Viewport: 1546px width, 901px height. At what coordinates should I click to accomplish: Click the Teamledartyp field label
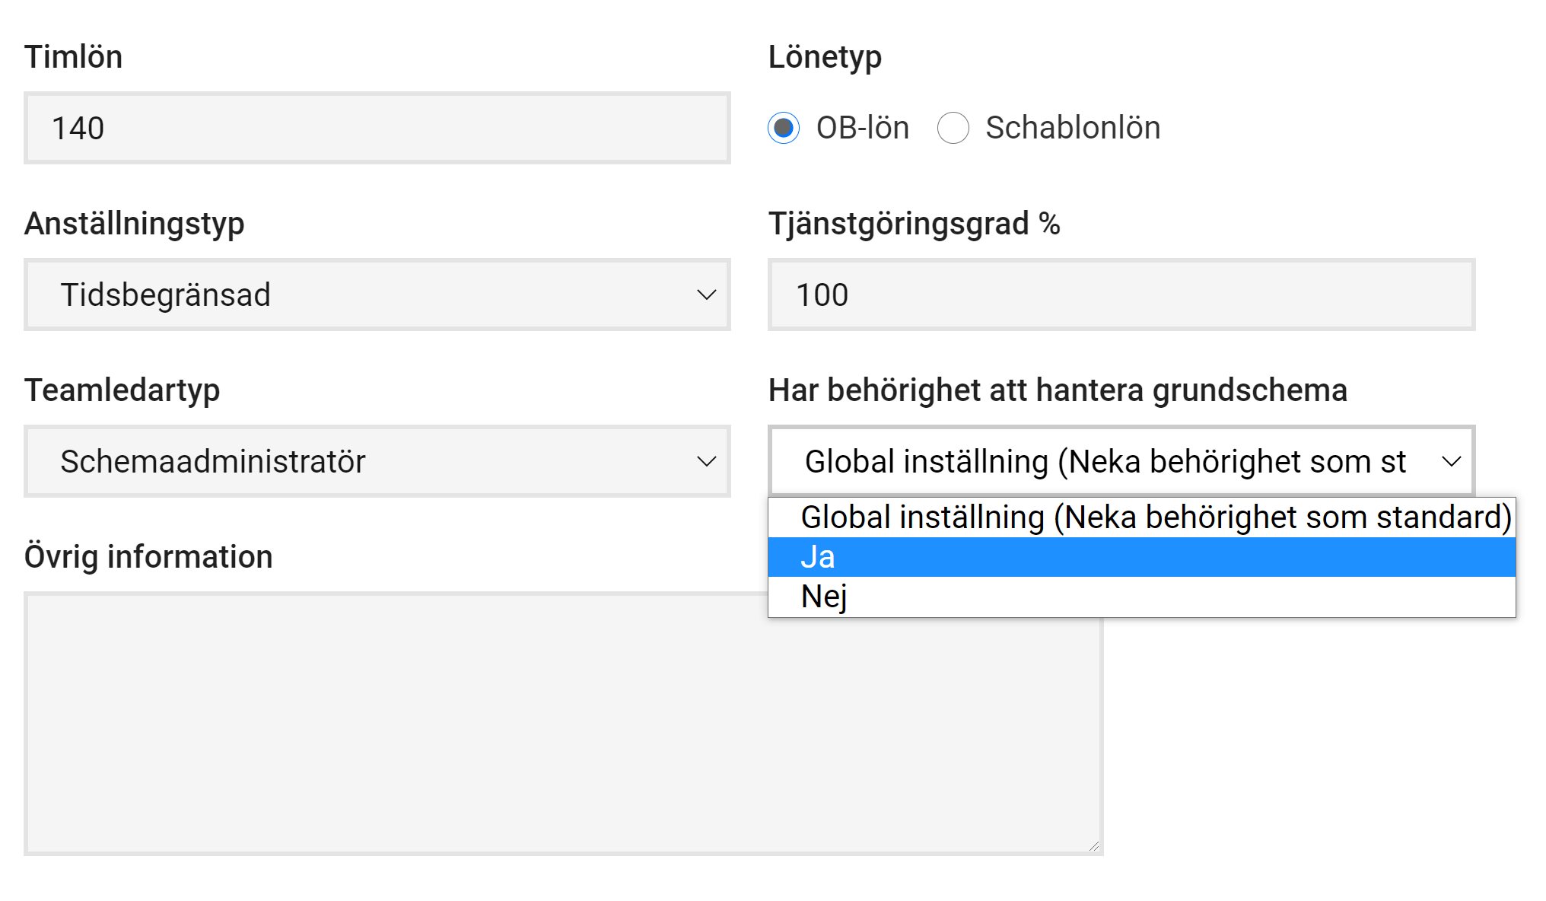coord(122,390)
